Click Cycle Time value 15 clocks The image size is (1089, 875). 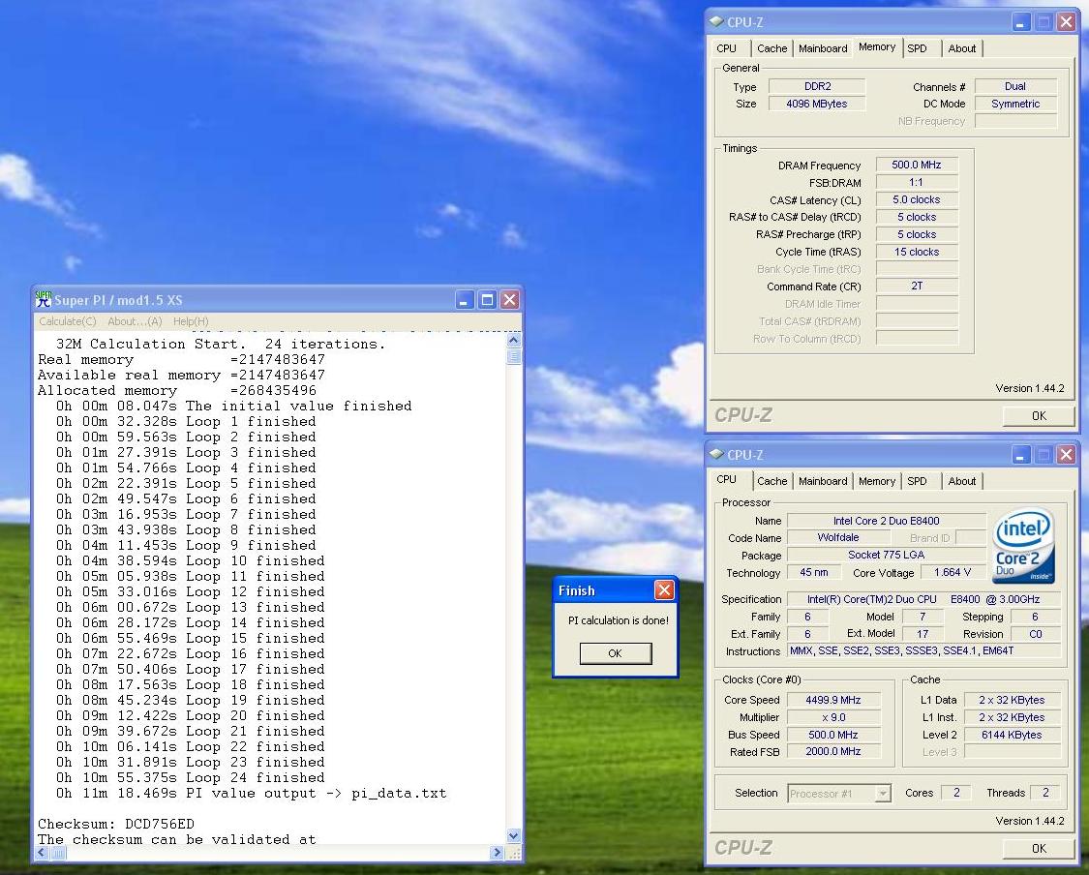[917, 252]
